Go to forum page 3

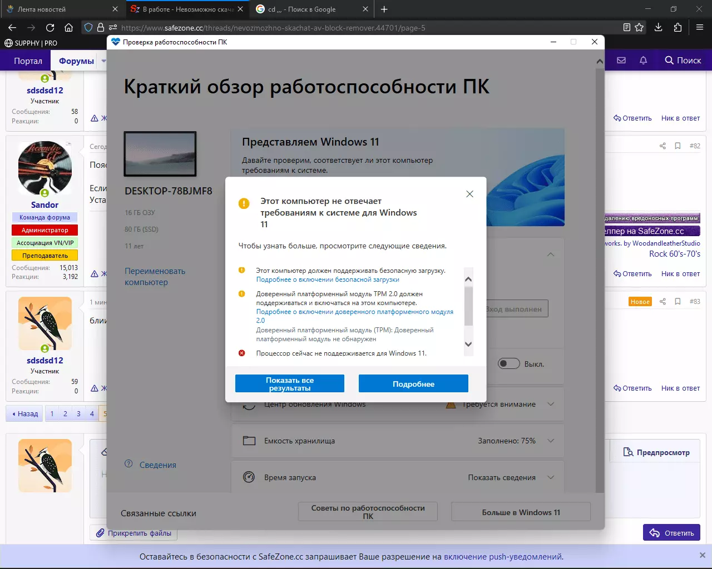[x=78, y=413]
